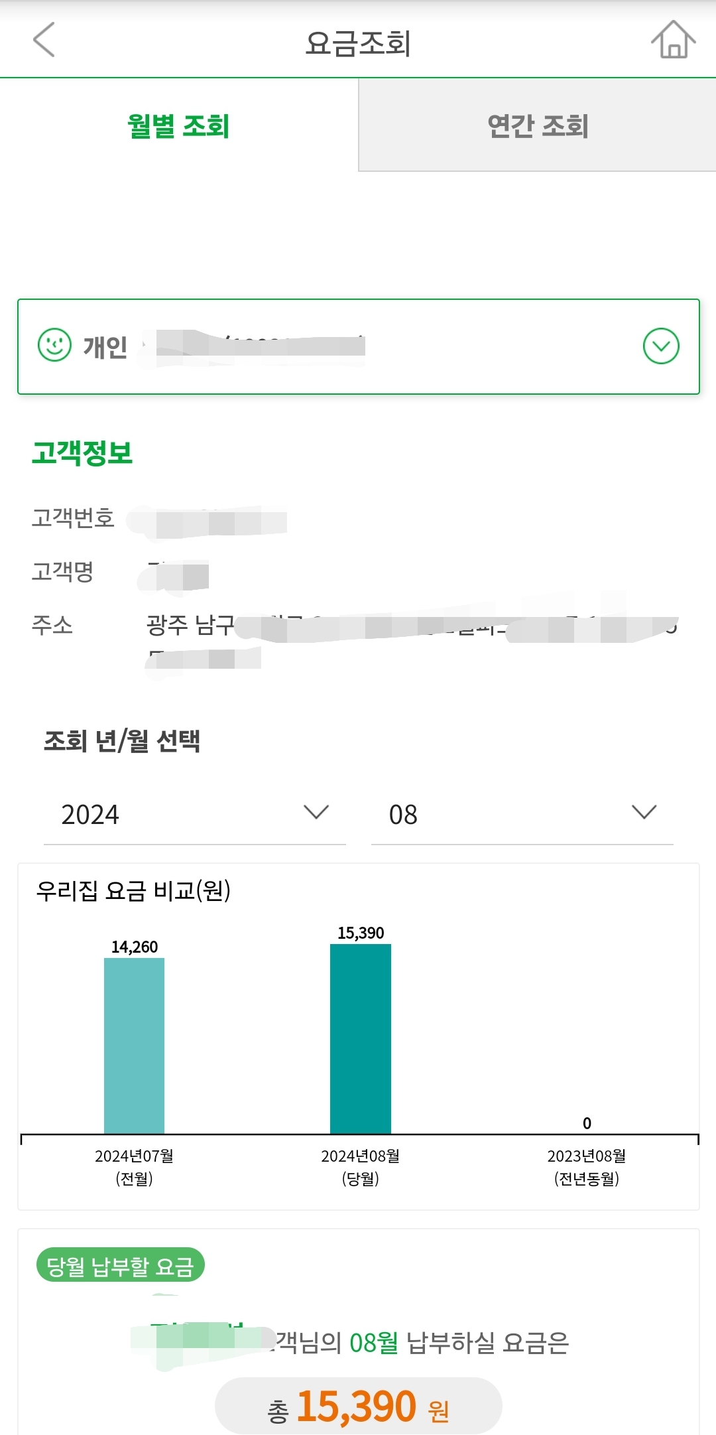This screenshot has height=1435, width=716.
Task: Select the 2024년08월 current month bar
Action: tap(361, 1038)
